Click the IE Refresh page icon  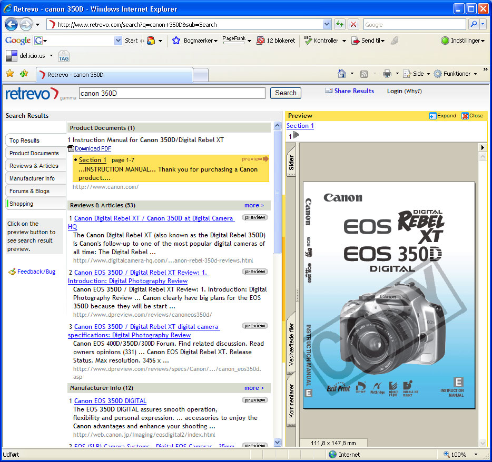tap(340, 25)
